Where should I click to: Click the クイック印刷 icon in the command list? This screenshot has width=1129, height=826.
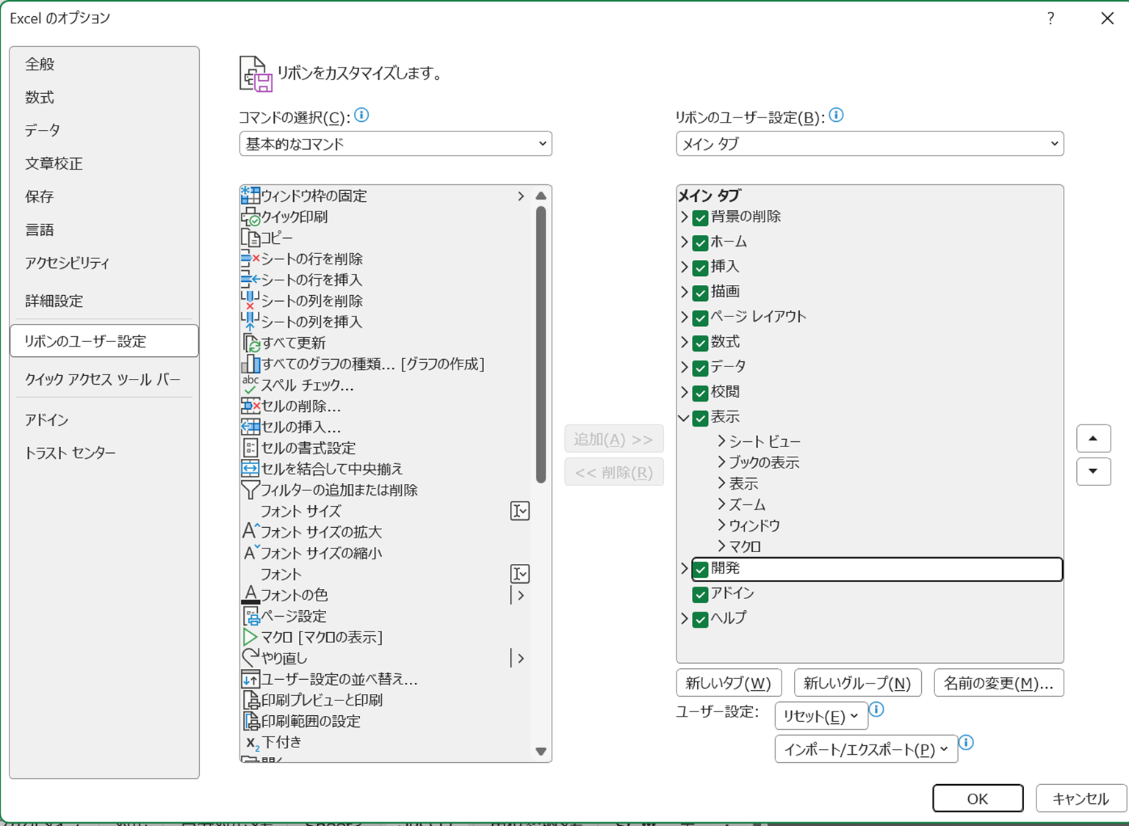coord(250,217)
